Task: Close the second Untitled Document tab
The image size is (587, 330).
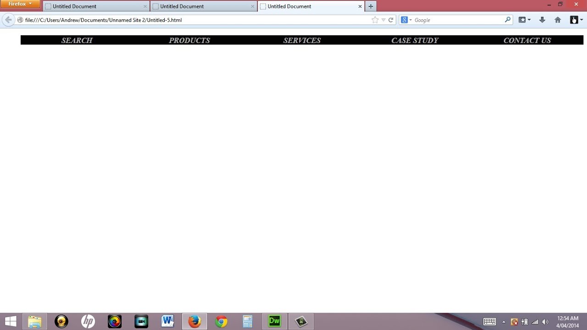Action: coord(253,6)
